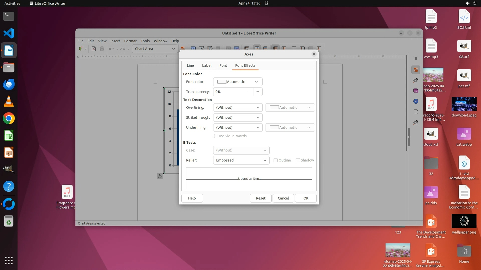Switch to the Label tab
The height and width of the screenshot is (270, 481).
207,65
